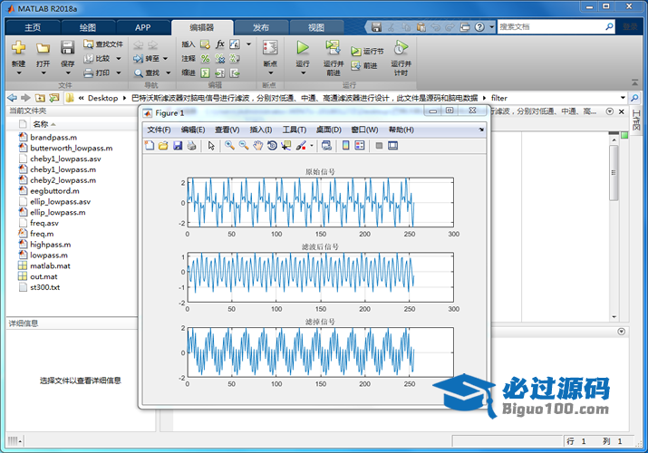Click the Go To (转至) button
This screenshot has height=453, width=648.
coord(147,58)
